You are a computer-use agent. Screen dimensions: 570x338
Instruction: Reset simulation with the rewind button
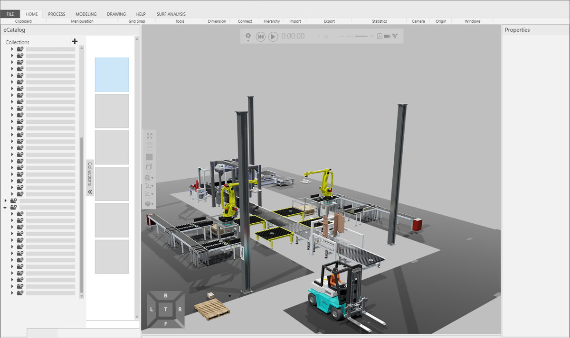[260, 37]
